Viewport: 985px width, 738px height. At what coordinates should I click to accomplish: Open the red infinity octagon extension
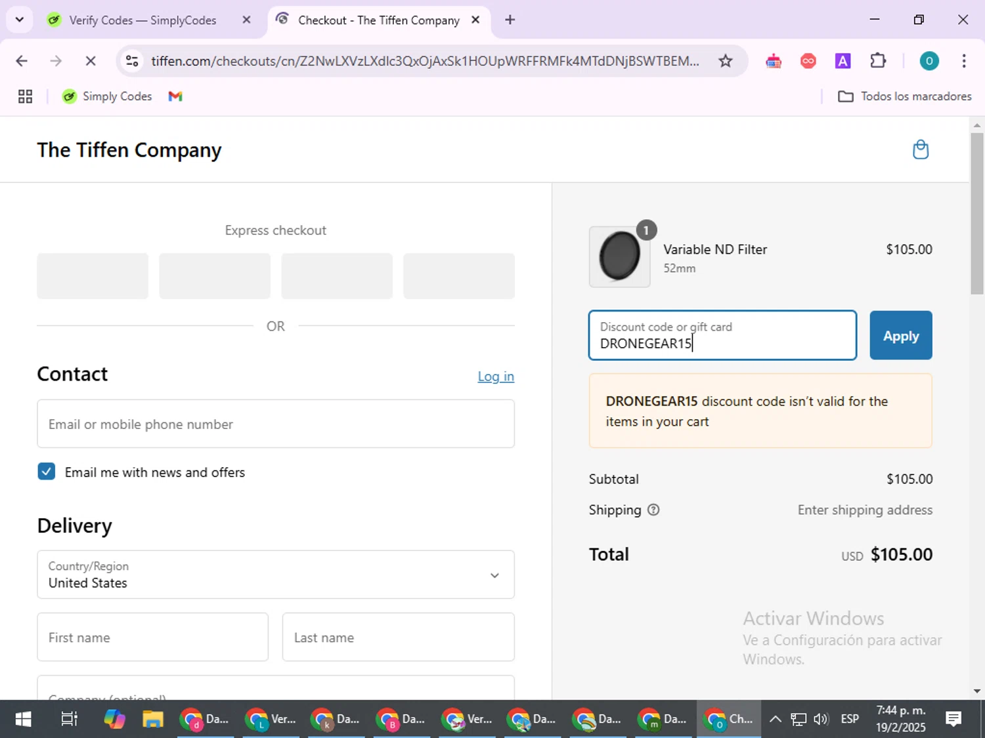click(x=808, y=61)
